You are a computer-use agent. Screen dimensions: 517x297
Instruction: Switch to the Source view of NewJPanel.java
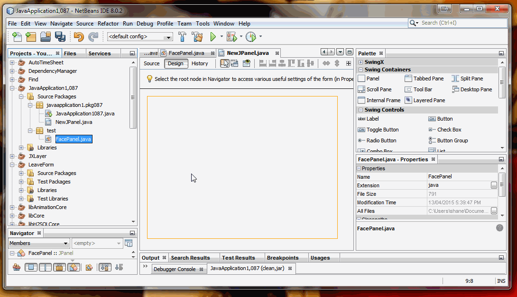[151, 63]
